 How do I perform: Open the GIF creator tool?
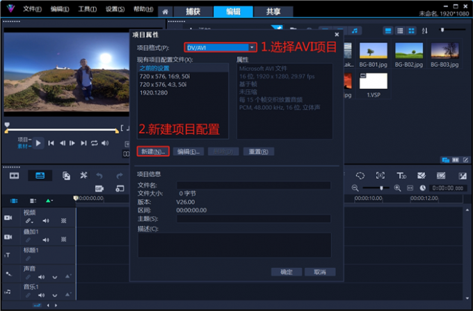click(99, 189)
